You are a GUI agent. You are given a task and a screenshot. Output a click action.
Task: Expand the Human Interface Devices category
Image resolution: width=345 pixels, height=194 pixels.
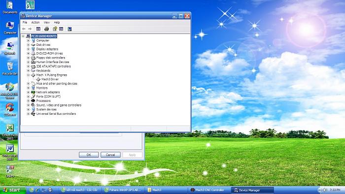(28, 62)
